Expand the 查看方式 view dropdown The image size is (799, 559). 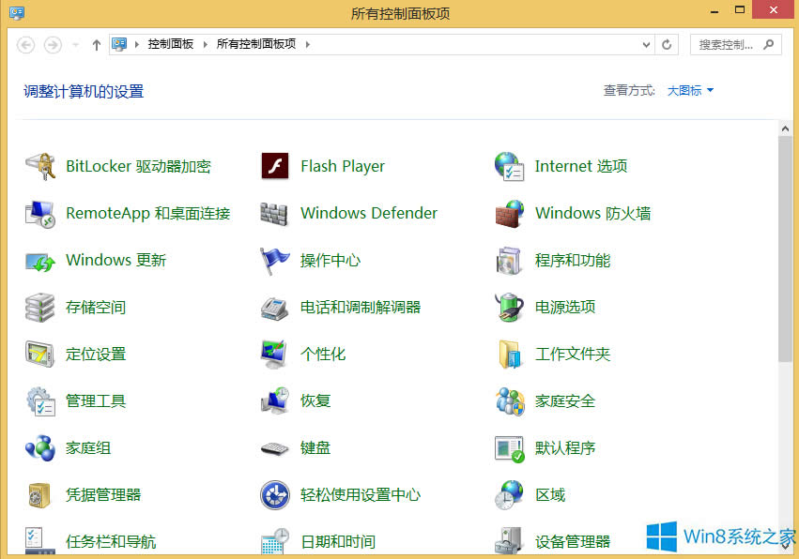point(689,90)
